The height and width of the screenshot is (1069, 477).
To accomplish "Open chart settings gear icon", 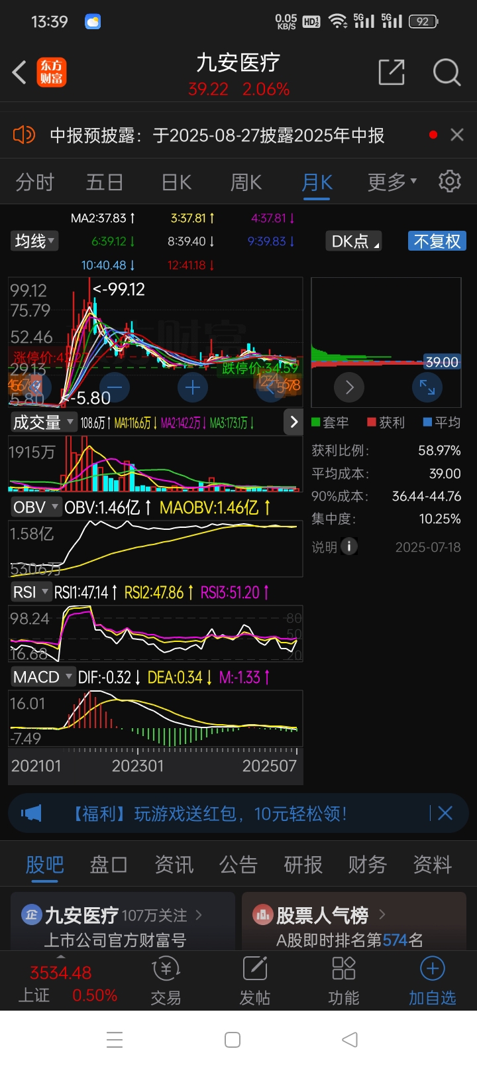I will (450, 181).
